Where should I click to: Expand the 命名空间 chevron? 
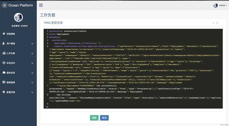[x=32, y=63]
